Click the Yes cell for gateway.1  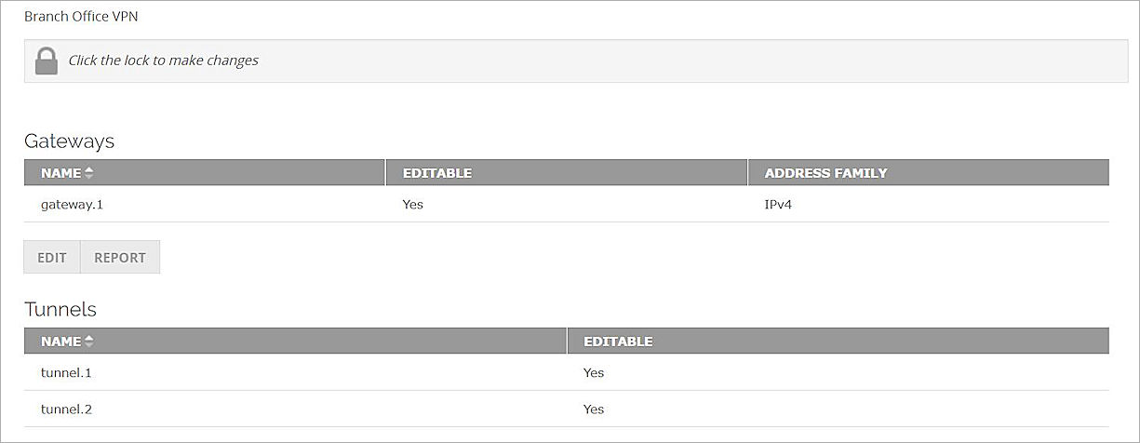coord(412,204)
